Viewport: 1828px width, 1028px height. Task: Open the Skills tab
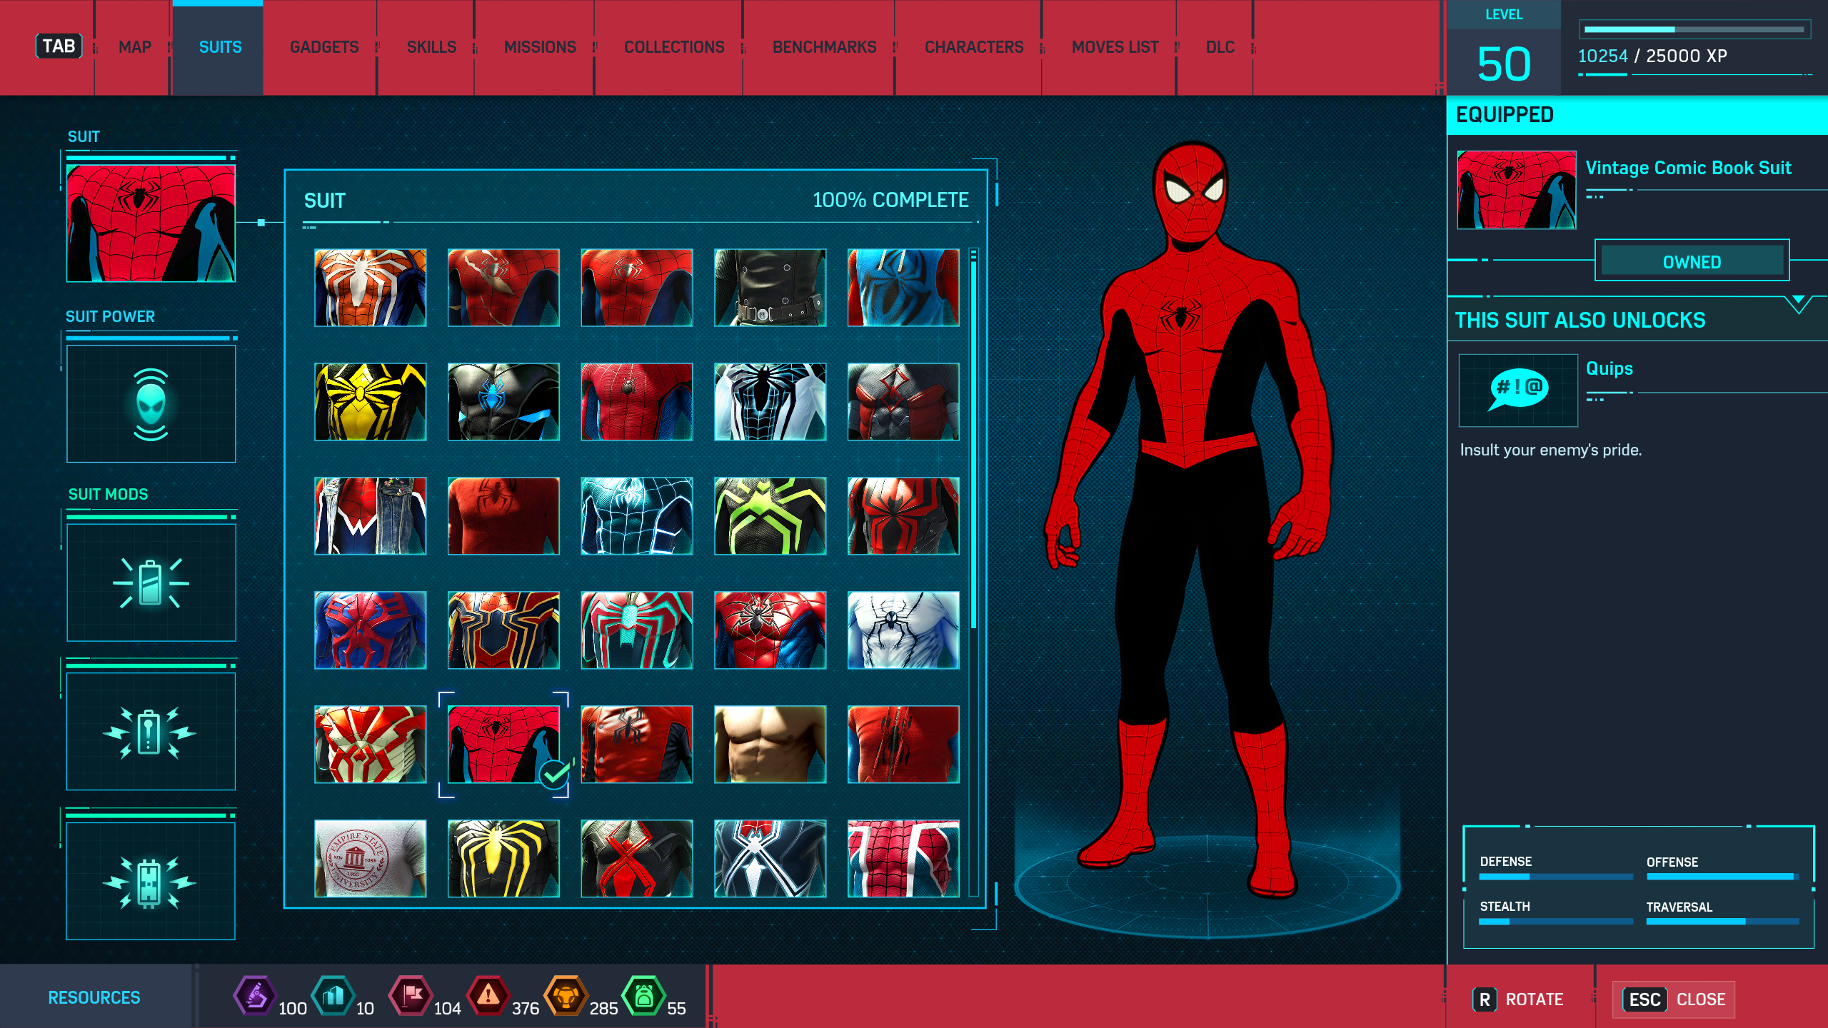point(431,47)
